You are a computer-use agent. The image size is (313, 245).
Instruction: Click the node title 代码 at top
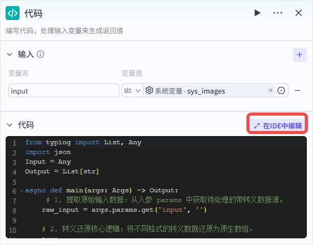tap(33, 13)
